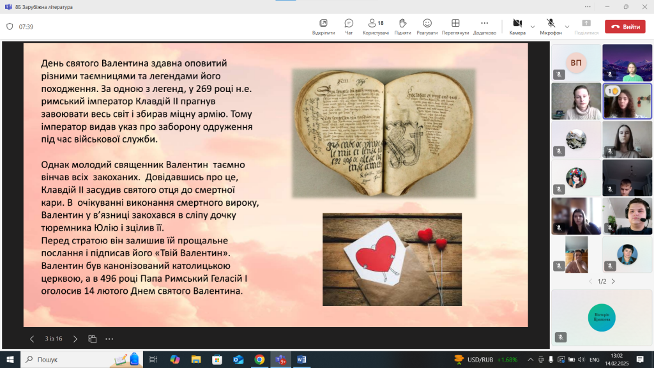
Task: Go to next page of participants
Action: click(x=613, y=281)
